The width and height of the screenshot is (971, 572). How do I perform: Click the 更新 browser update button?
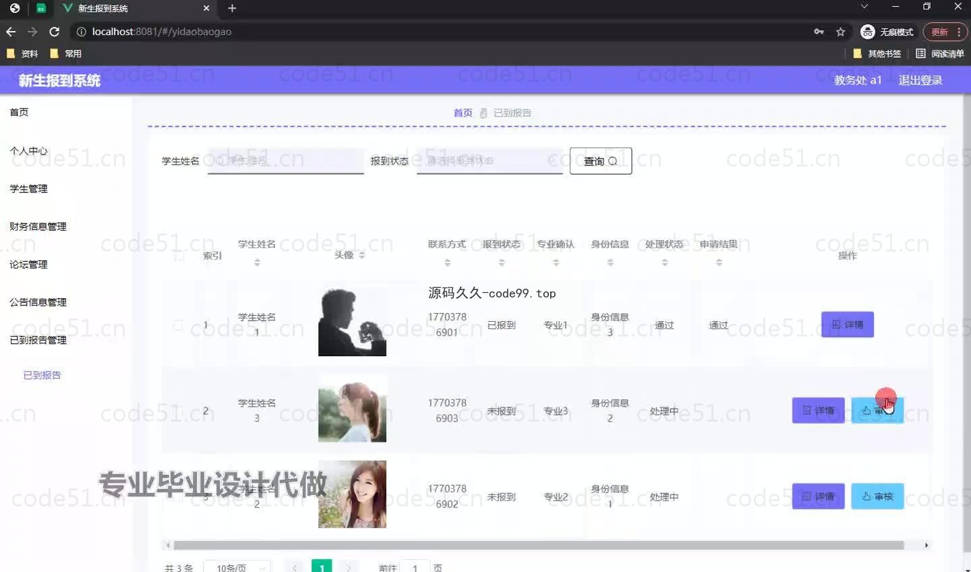(x=939, y=32)
